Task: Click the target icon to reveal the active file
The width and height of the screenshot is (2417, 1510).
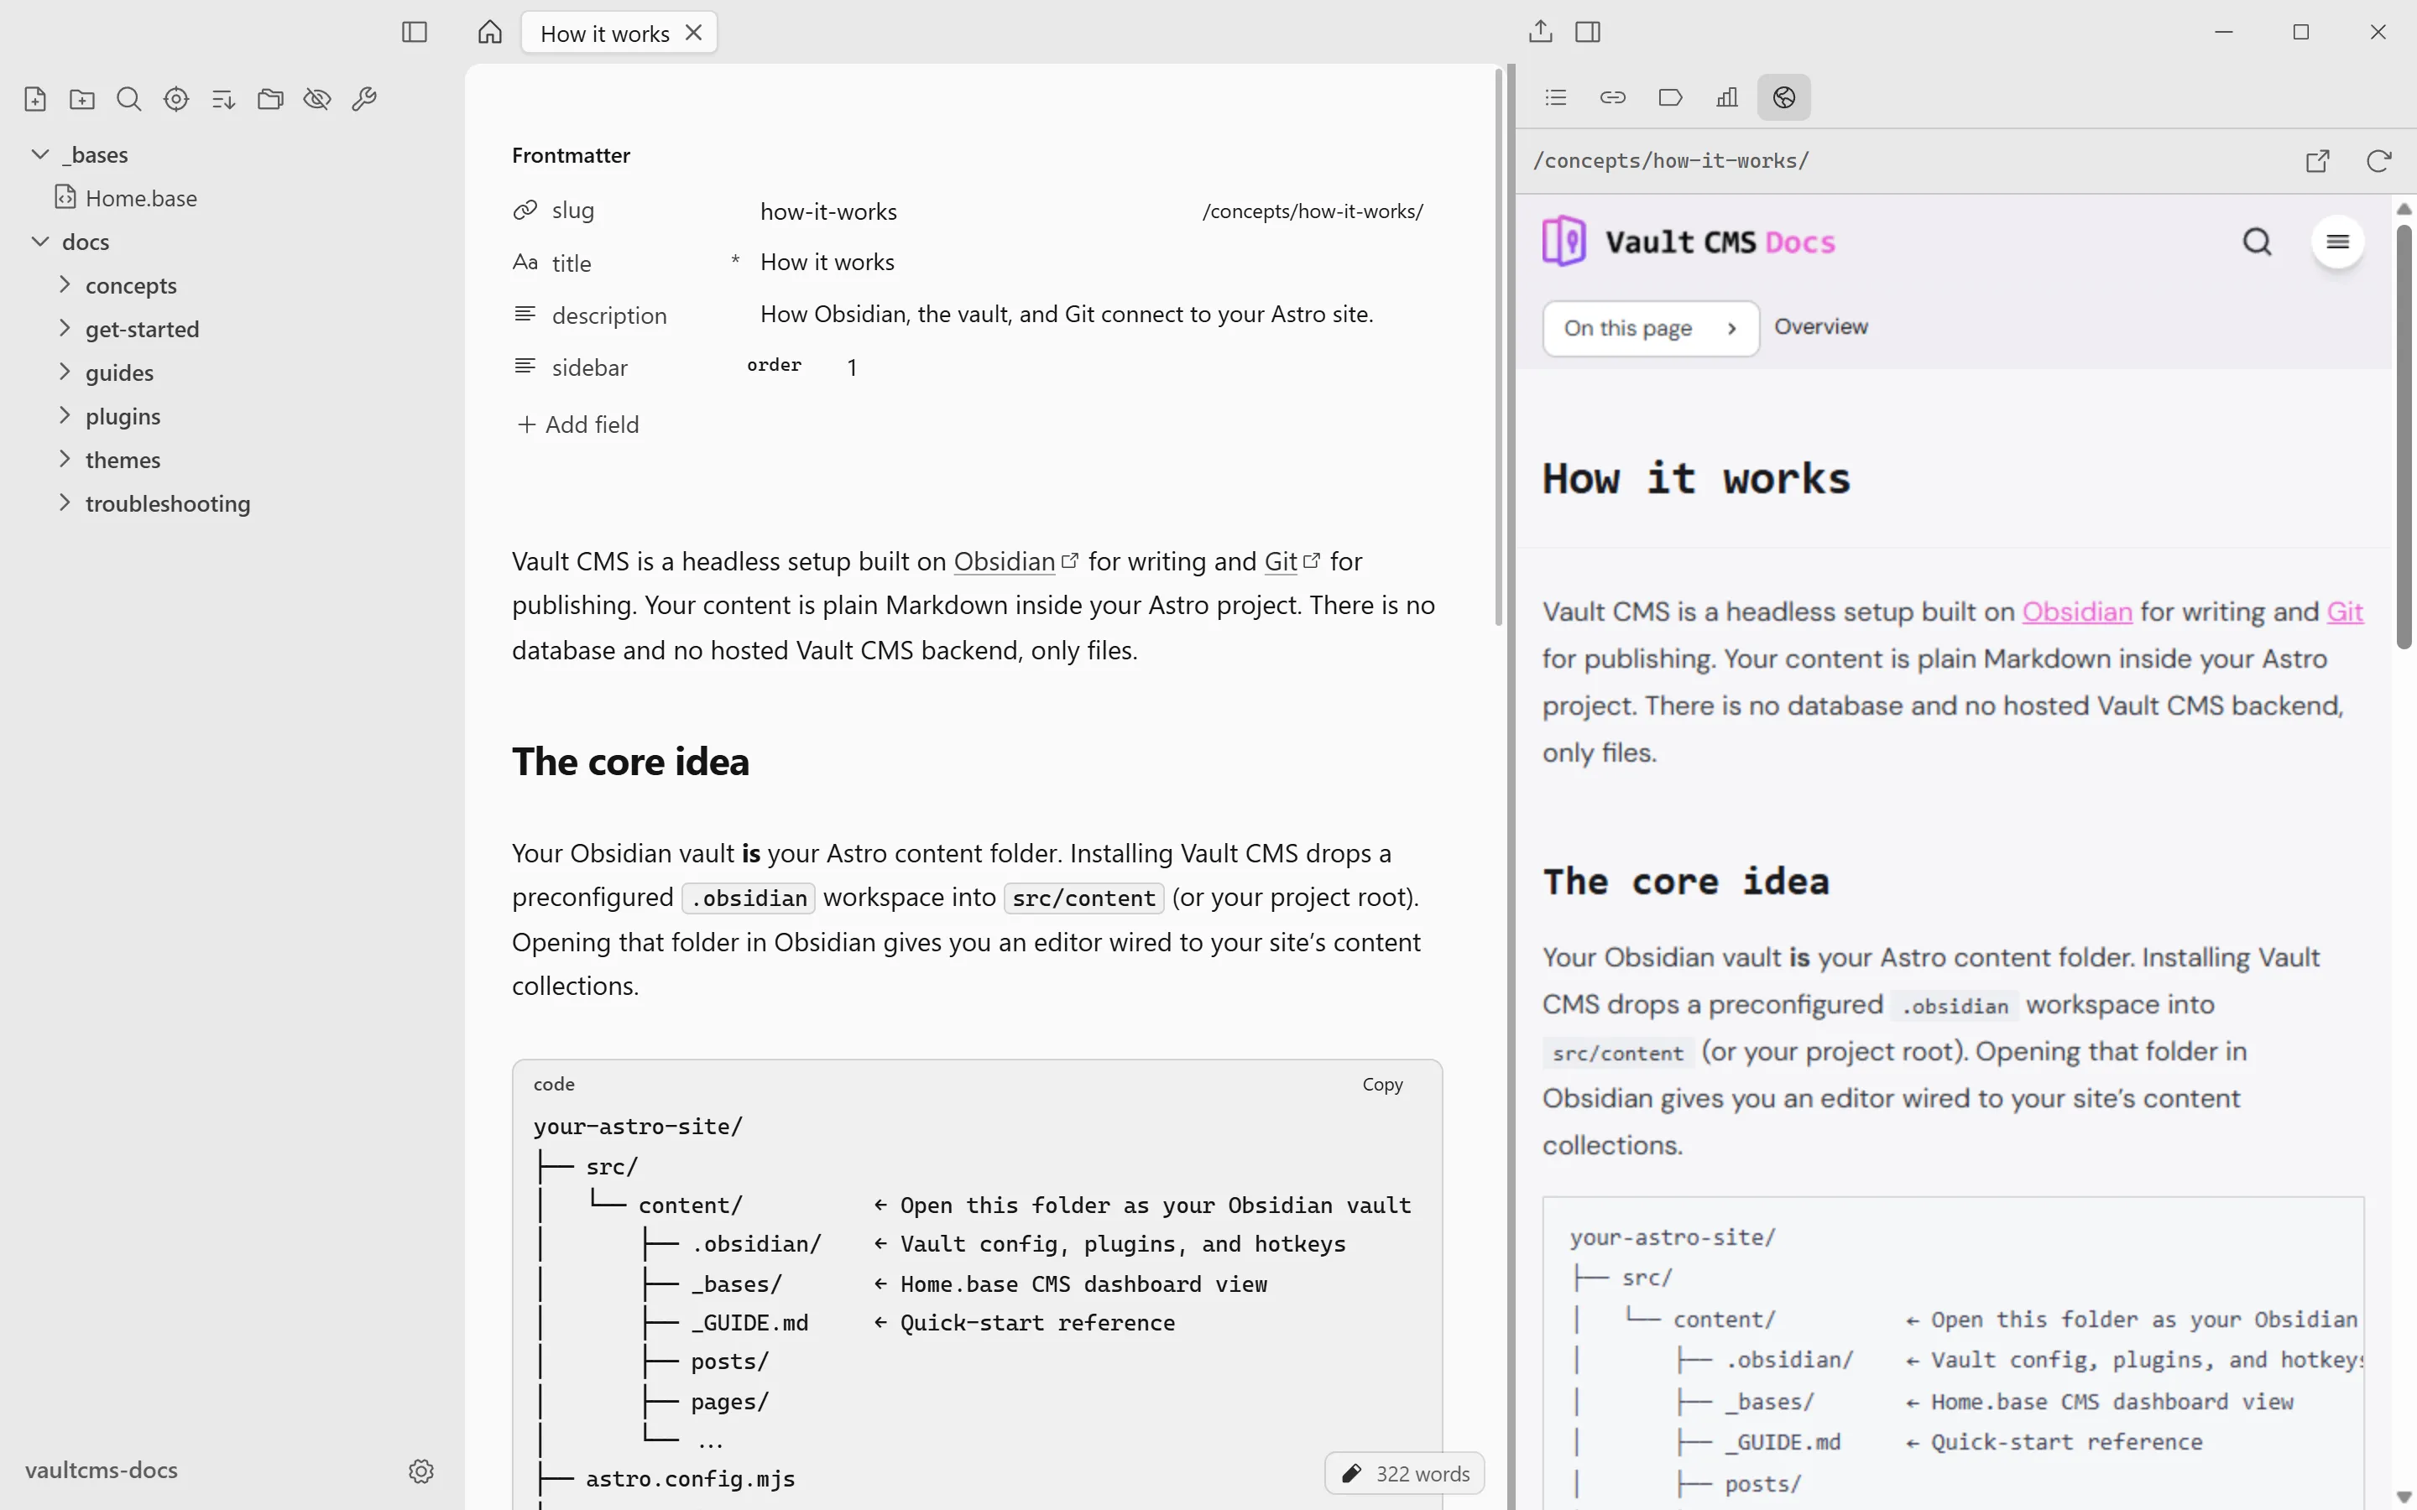Action: [x=175, y=99]
